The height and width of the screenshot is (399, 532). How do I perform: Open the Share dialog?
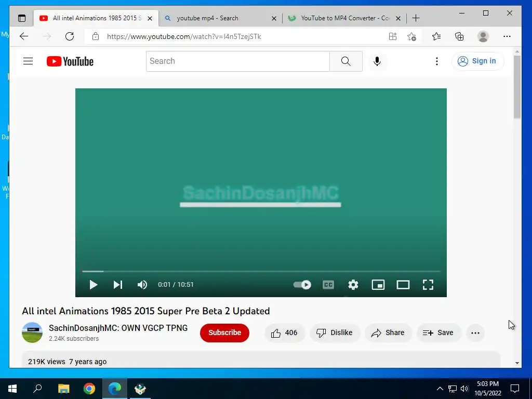coord(388,333)
